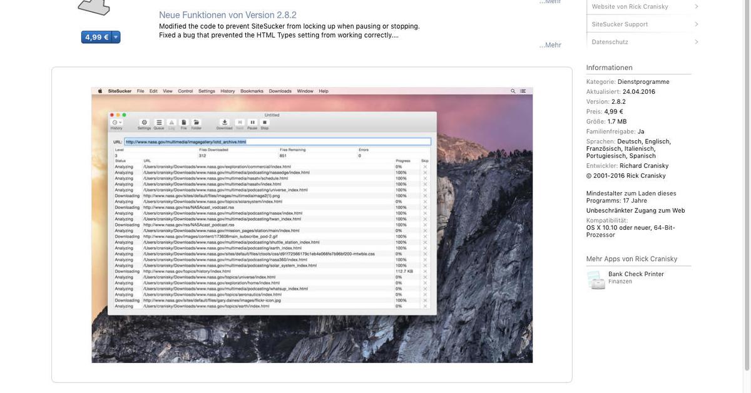Open the dropdown arrow beside the price button
This screenshot has height=393, width=751.
click(116, 37)
